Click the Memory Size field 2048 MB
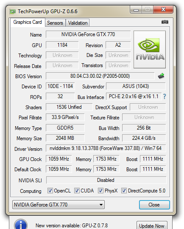Image resolution: width=184 pixels, height=229 pixels. click(65, 138)
